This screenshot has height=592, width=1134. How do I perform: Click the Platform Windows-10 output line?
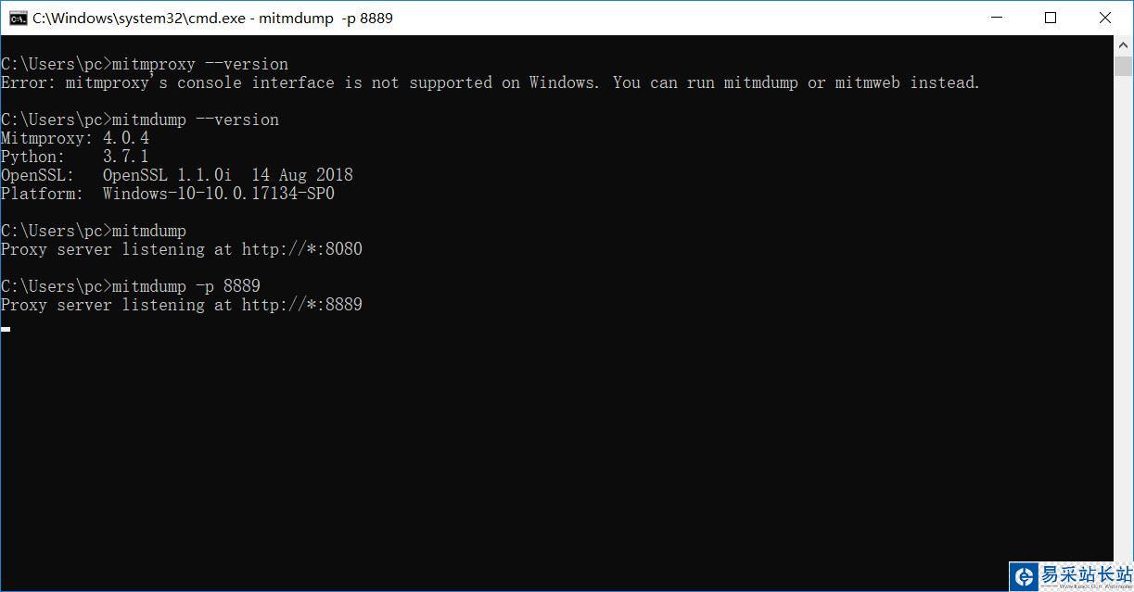point(168,194)
